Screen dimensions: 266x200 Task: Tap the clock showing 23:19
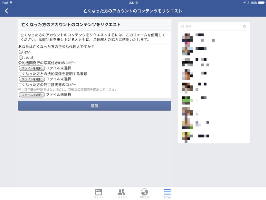133,3
